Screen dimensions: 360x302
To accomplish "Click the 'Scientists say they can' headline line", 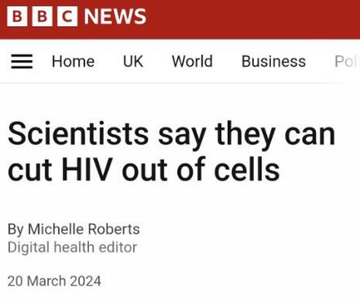I will coord(171,135).
